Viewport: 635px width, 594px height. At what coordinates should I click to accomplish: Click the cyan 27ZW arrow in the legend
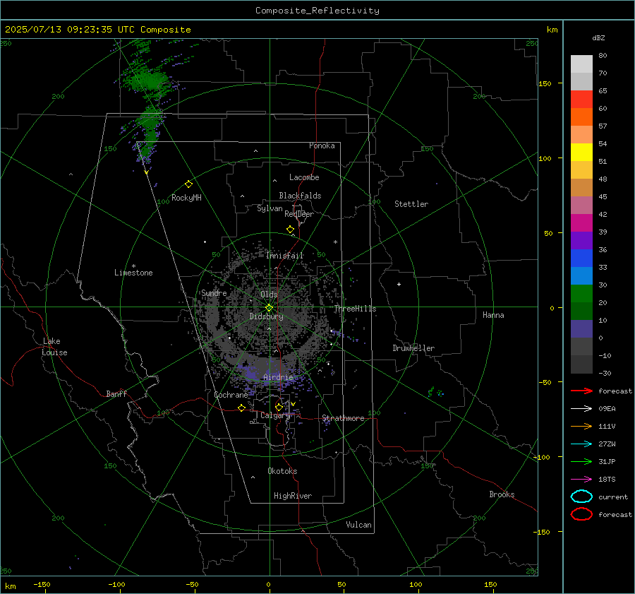tap(581, 444)
